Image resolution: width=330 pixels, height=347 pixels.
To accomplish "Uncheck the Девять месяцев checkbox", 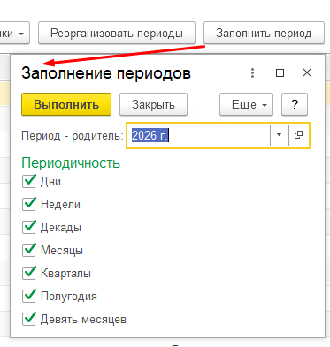I will [x=29, y=319].
